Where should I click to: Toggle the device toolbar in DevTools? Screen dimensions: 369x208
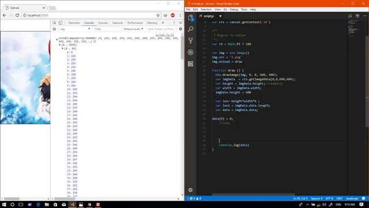click(x=61, y=23)
